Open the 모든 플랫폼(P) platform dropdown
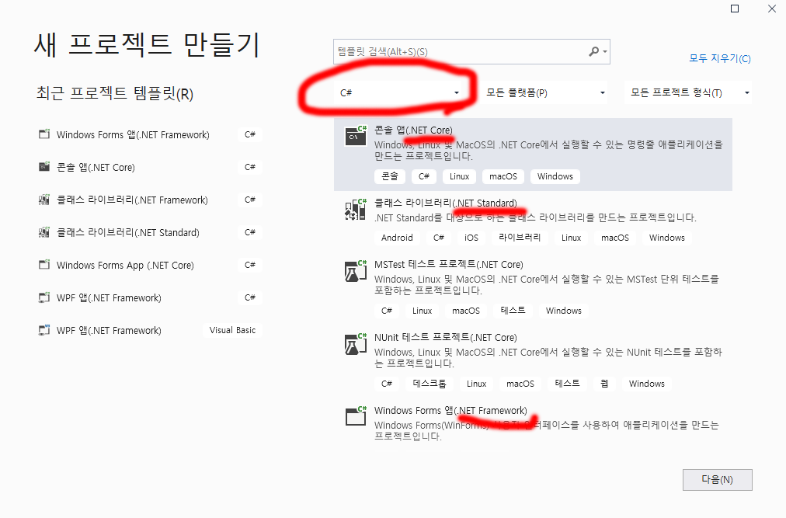 click(x=544, y=92)
